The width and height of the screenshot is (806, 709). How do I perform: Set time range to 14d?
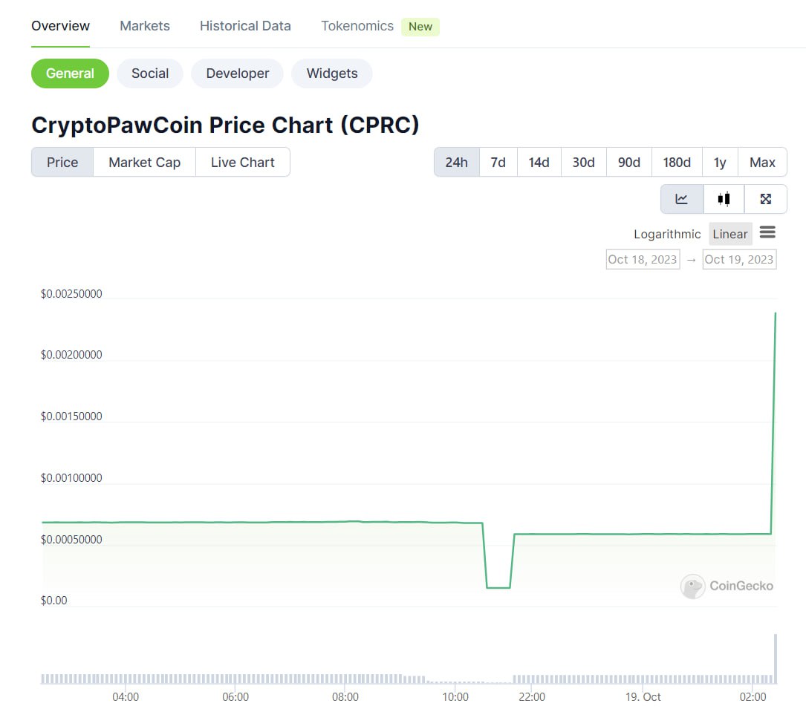pyautogui.click(x=539, y=163)
